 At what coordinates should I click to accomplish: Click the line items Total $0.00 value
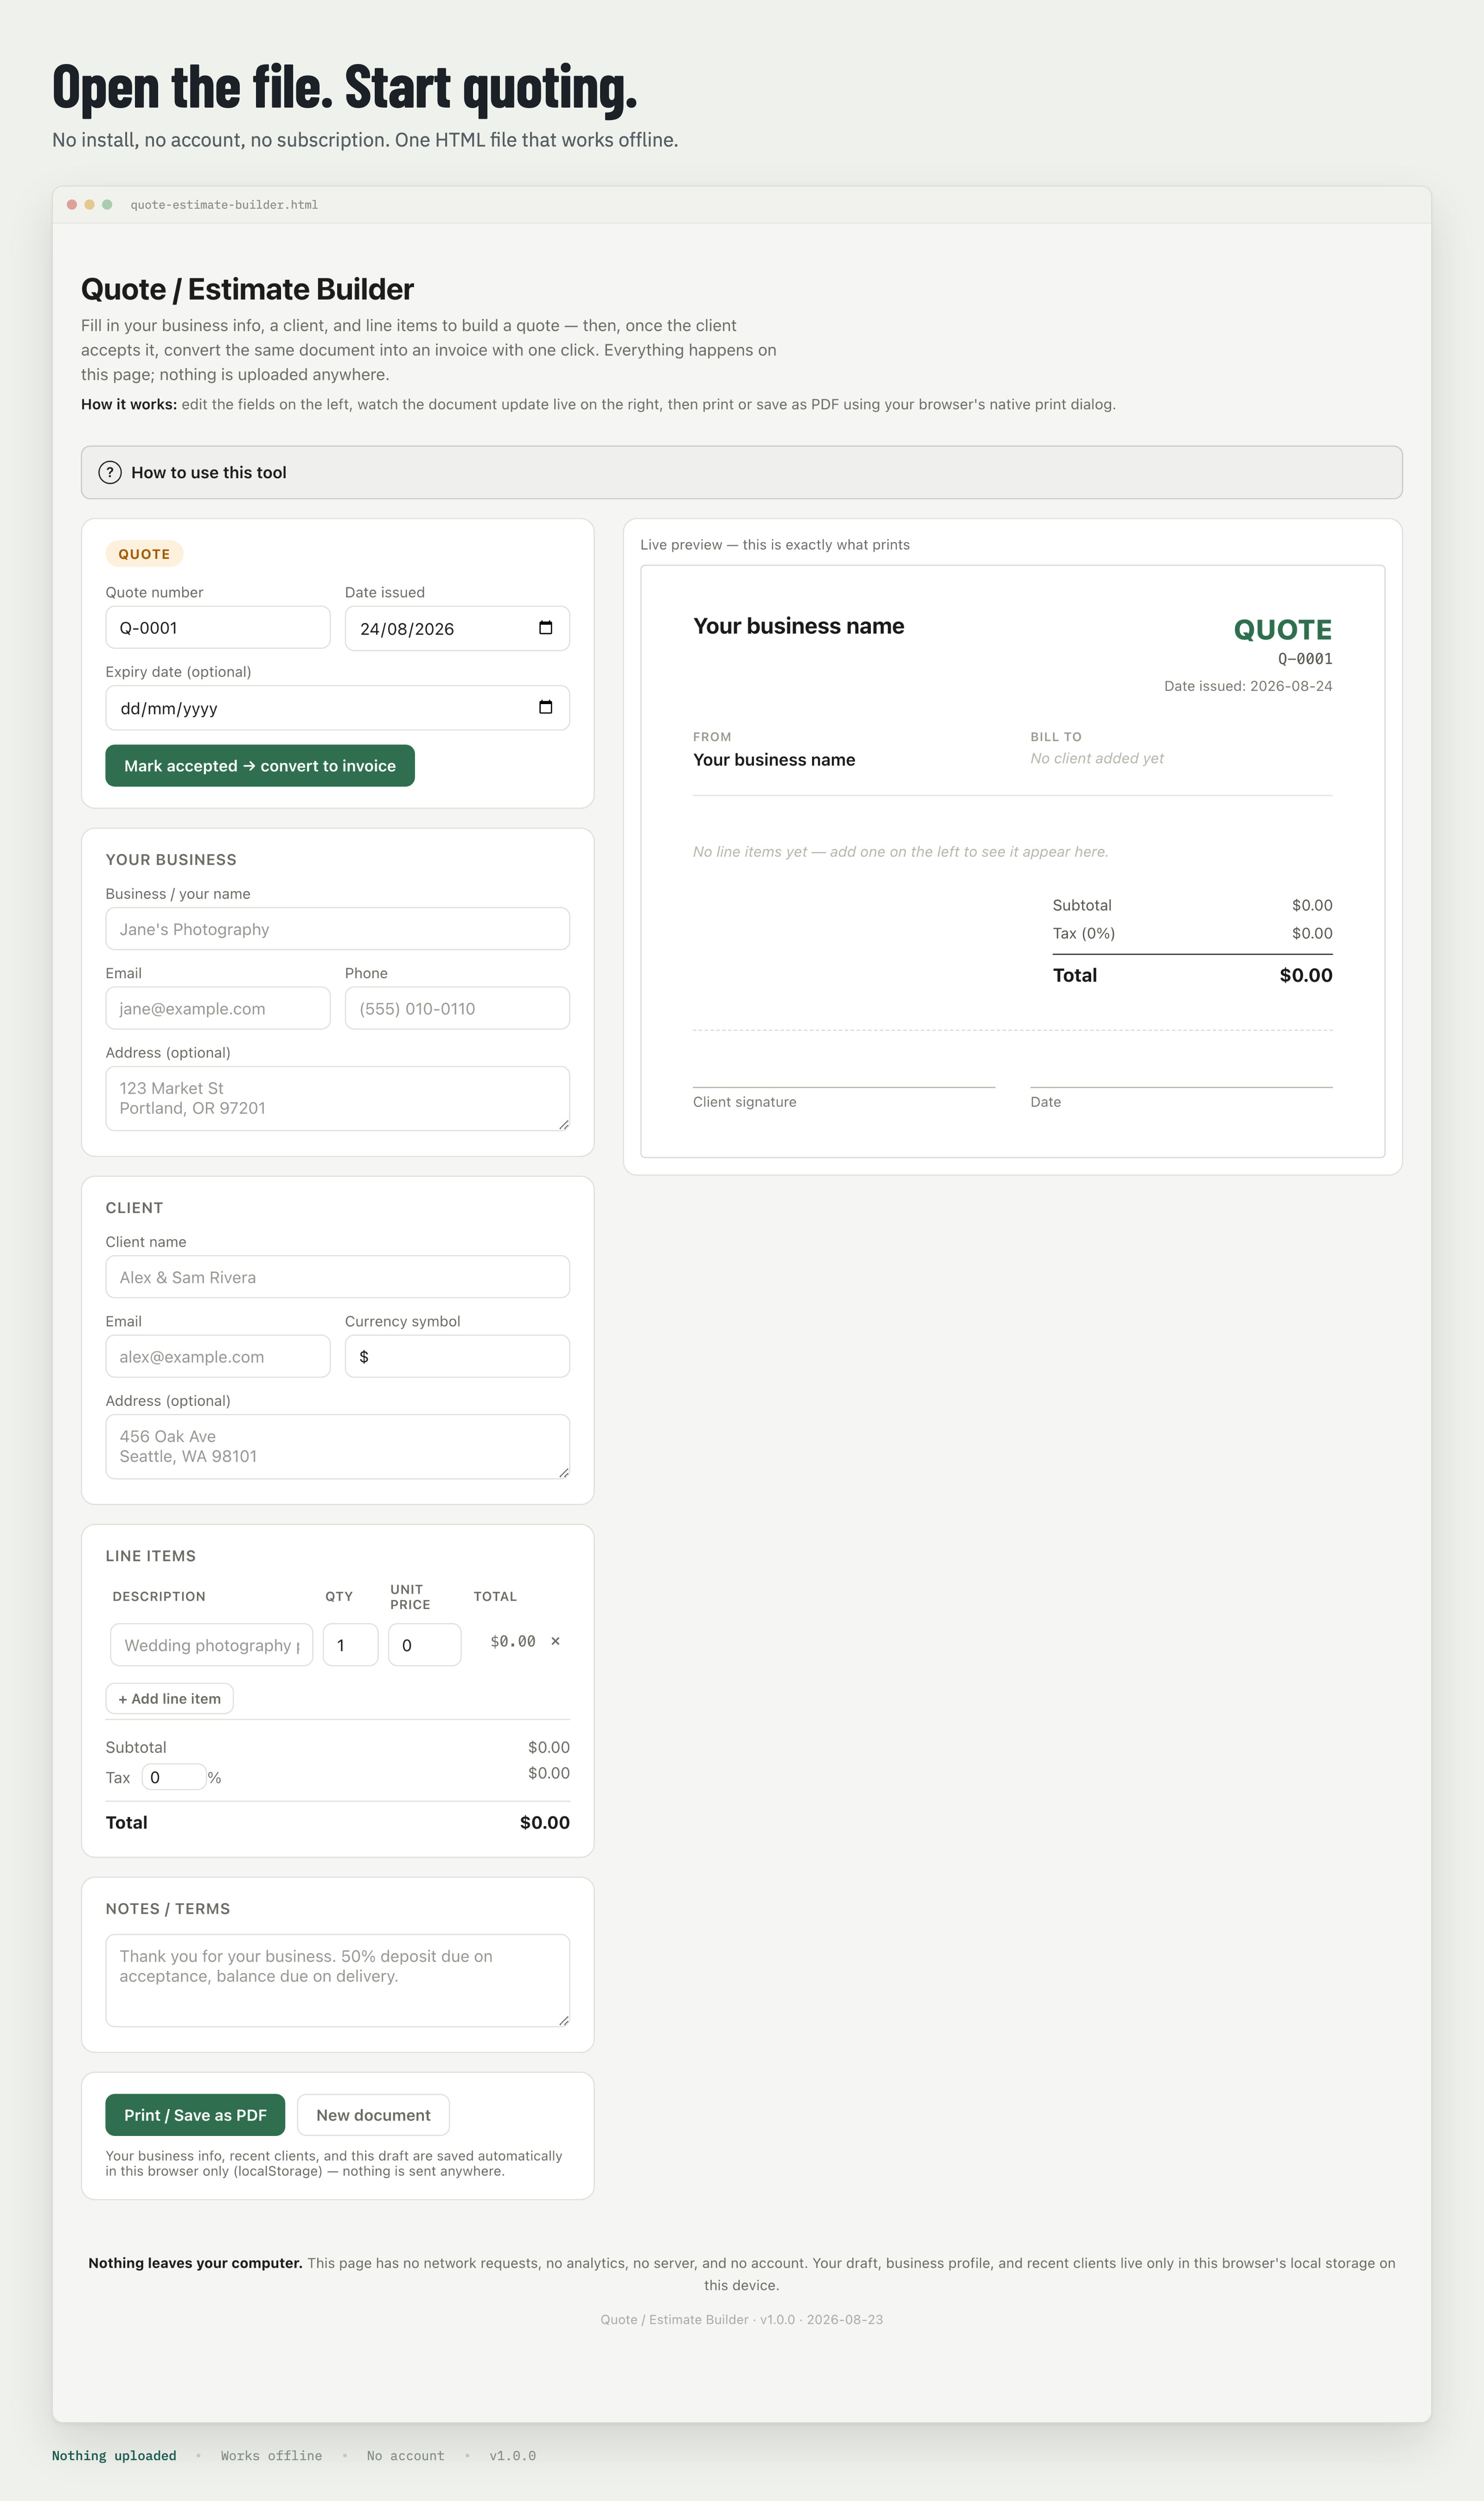tap(545, 1822)
